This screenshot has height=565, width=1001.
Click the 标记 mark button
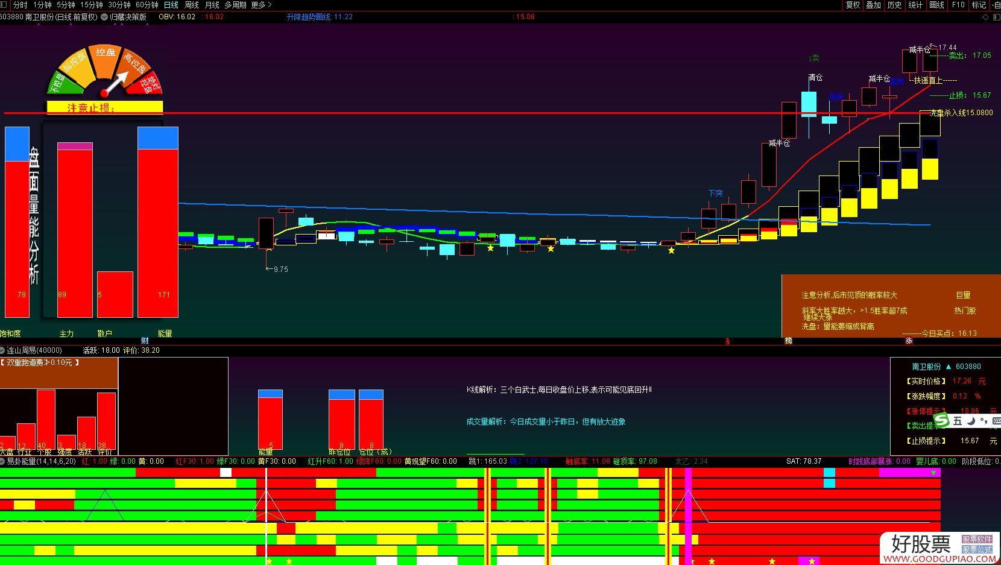(x=979, y=5)
